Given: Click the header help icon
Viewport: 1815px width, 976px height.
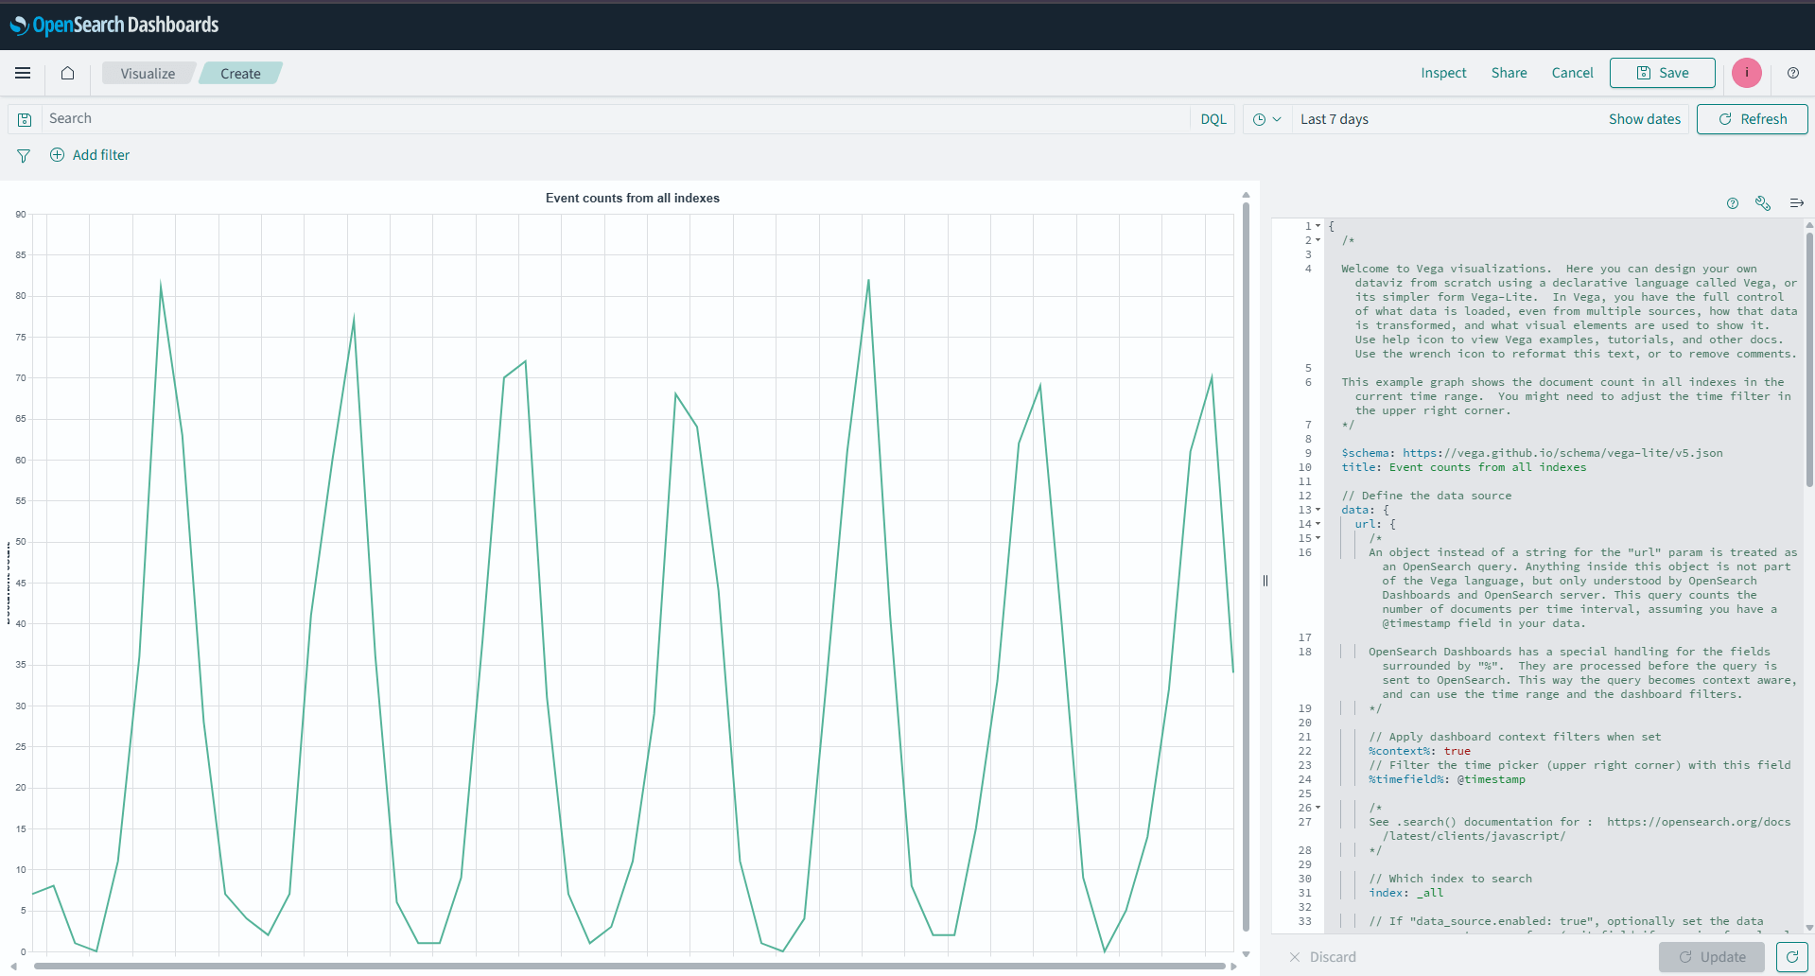Looking at the screenshot, I should tap(1793, 73).
